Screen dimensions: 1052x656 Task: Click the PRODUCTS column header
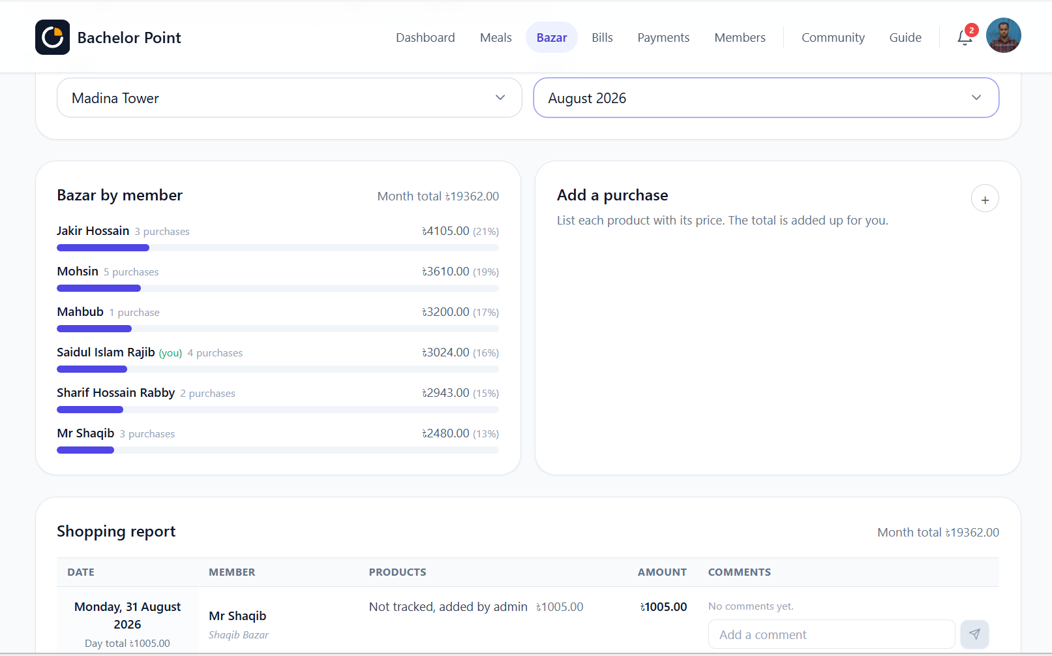[x=397, y=572]
